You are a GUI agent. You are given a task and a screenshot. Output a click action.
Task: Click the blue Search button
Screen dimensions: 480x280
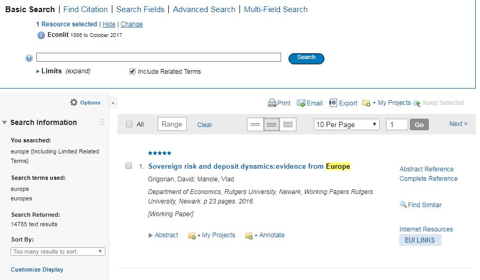(306, 58)
